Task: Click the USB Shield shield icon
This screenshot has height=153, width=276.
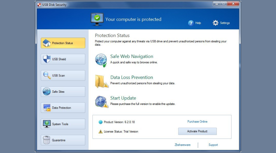Action: [x=47, y=59]
